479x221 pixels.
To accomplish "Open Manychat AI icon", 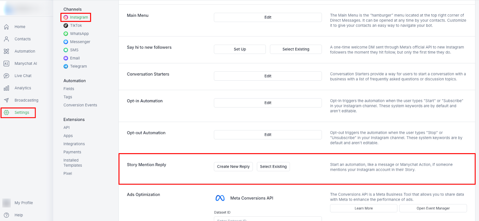I will [x=6, y=64].
